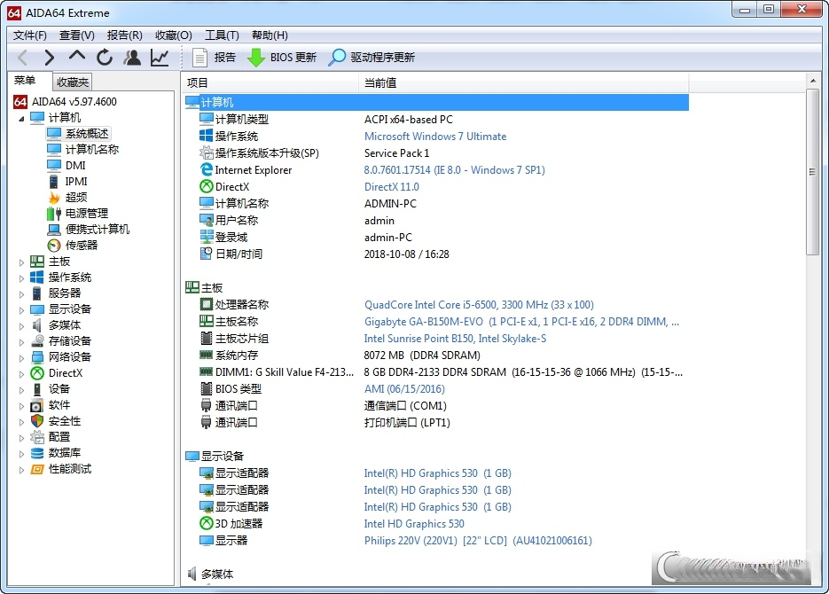Click the 便携式计算机 laptop icon
The image size is (829, 594).
click(54, 230)
